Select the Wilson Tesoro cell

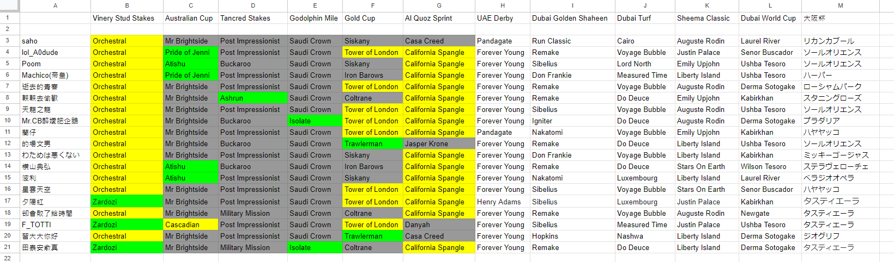tap(770, 166)
